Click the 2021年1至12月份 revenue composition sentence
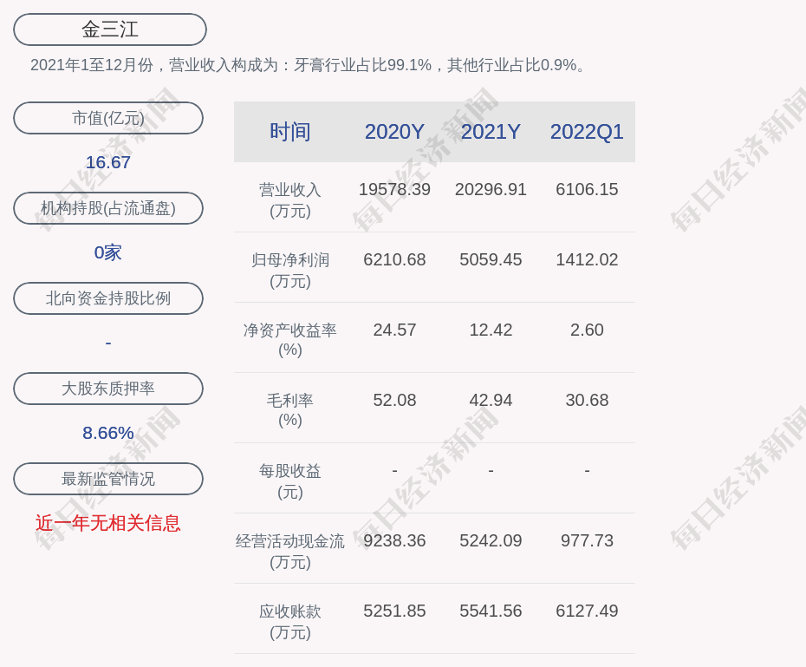 (309, 65)
